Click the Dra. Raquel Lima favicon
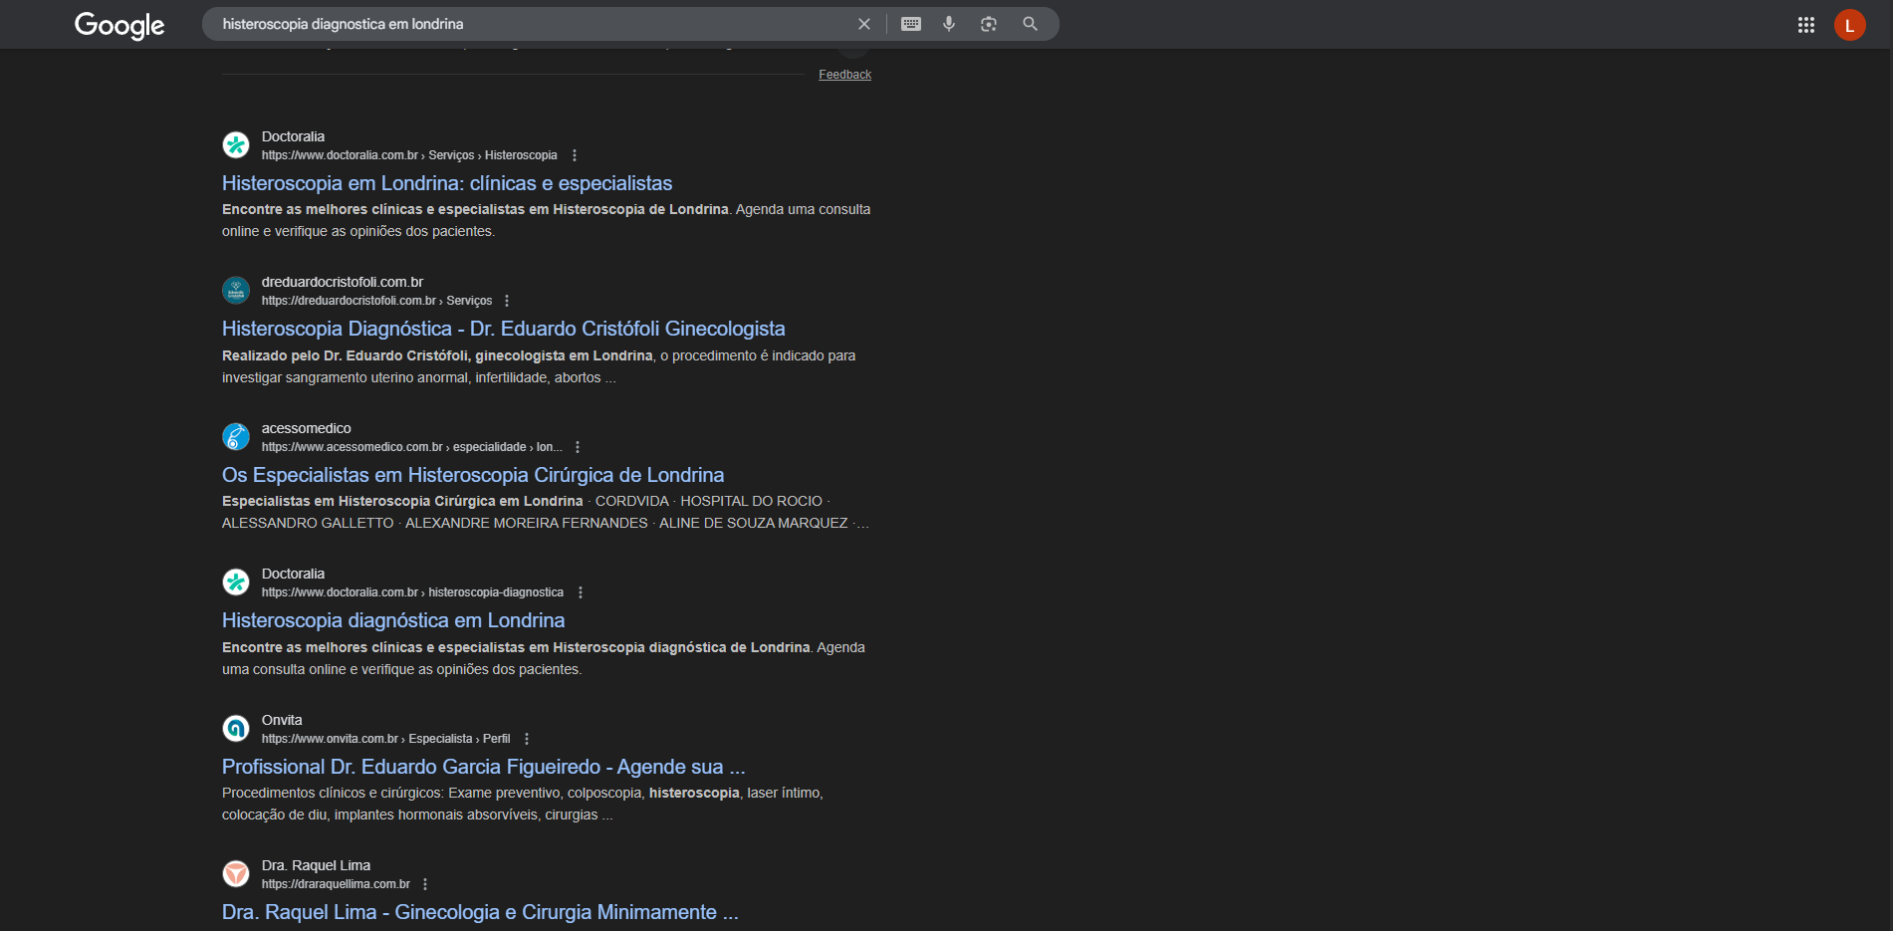 pyautogui.click(x=236, y=873)
